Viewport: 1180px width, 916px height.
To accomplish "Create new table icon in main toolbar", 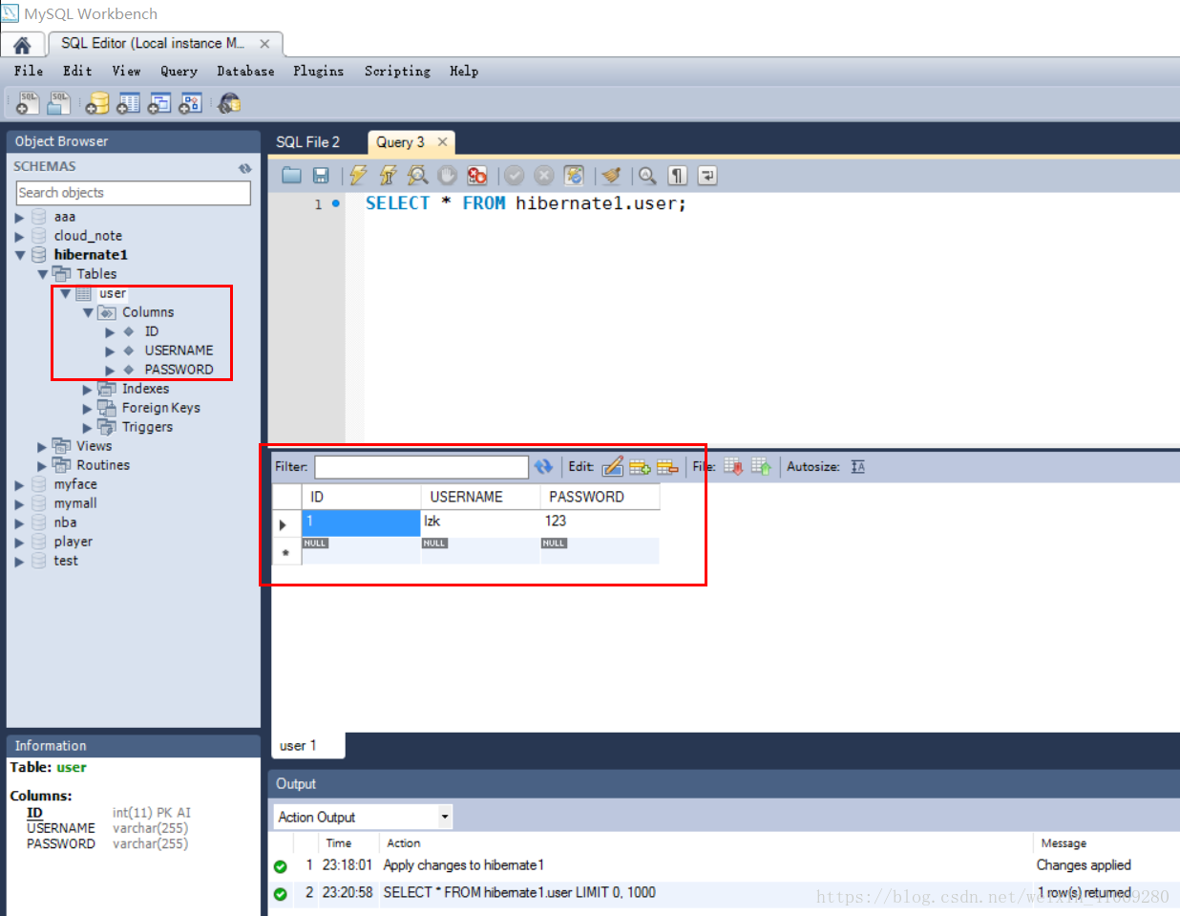I will (x=128, y=102).
